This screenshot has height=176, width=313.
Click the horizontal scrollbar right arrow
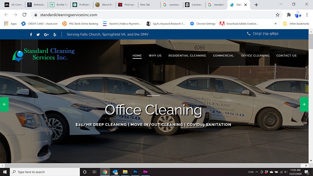(306, 165)
